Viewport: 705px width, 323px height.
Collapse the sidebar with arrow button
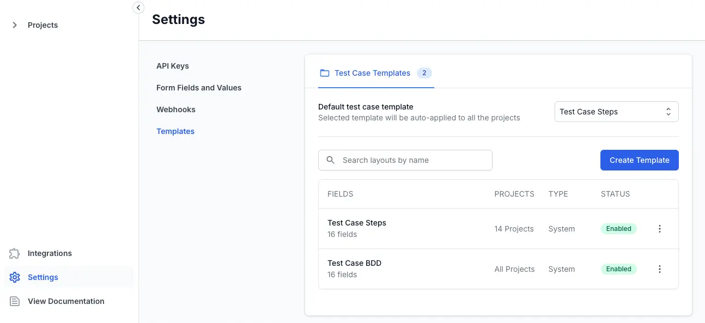(138, 8)
